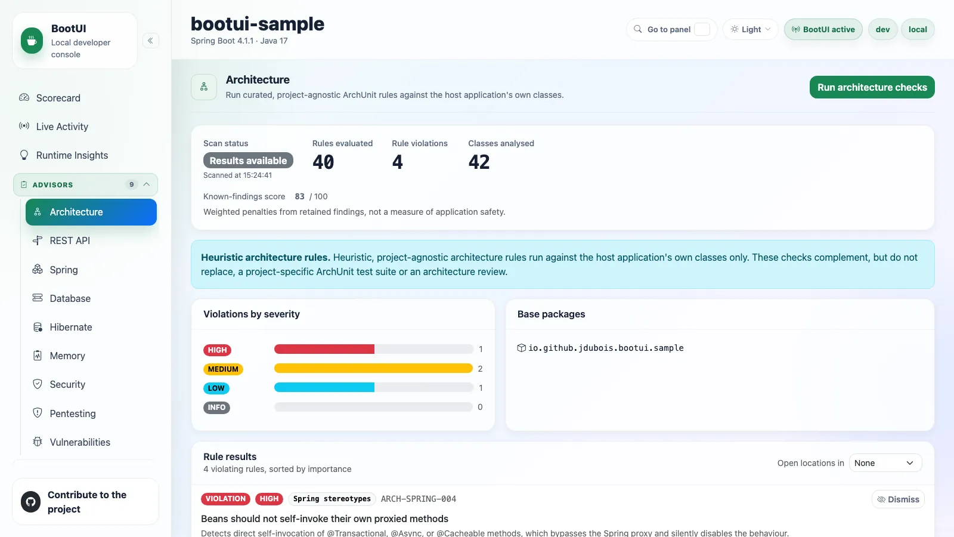Select the REST API sidebar item
This screenshot has height=537, width=954.
(91, 240)
